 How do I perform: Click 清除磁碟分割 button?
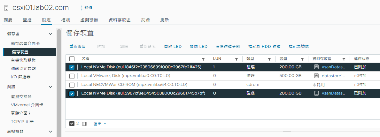click(x=228, y=47)
